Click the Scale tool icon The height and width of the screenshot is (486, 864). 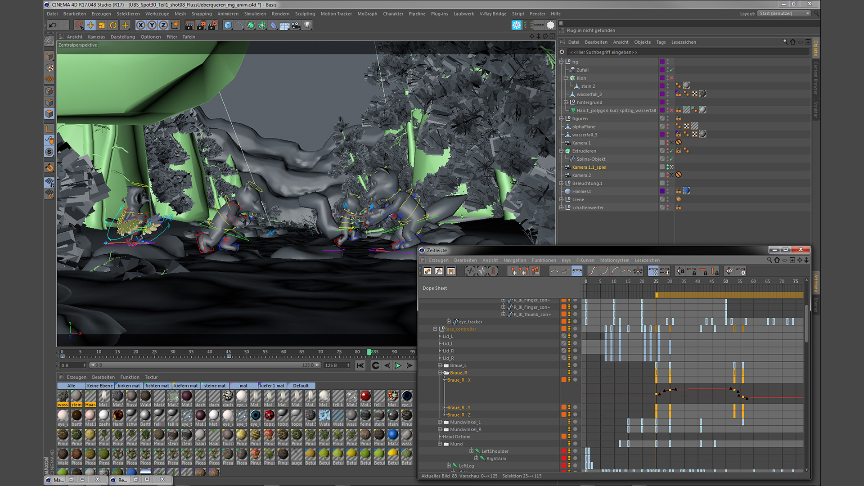(x=102, y=25)
